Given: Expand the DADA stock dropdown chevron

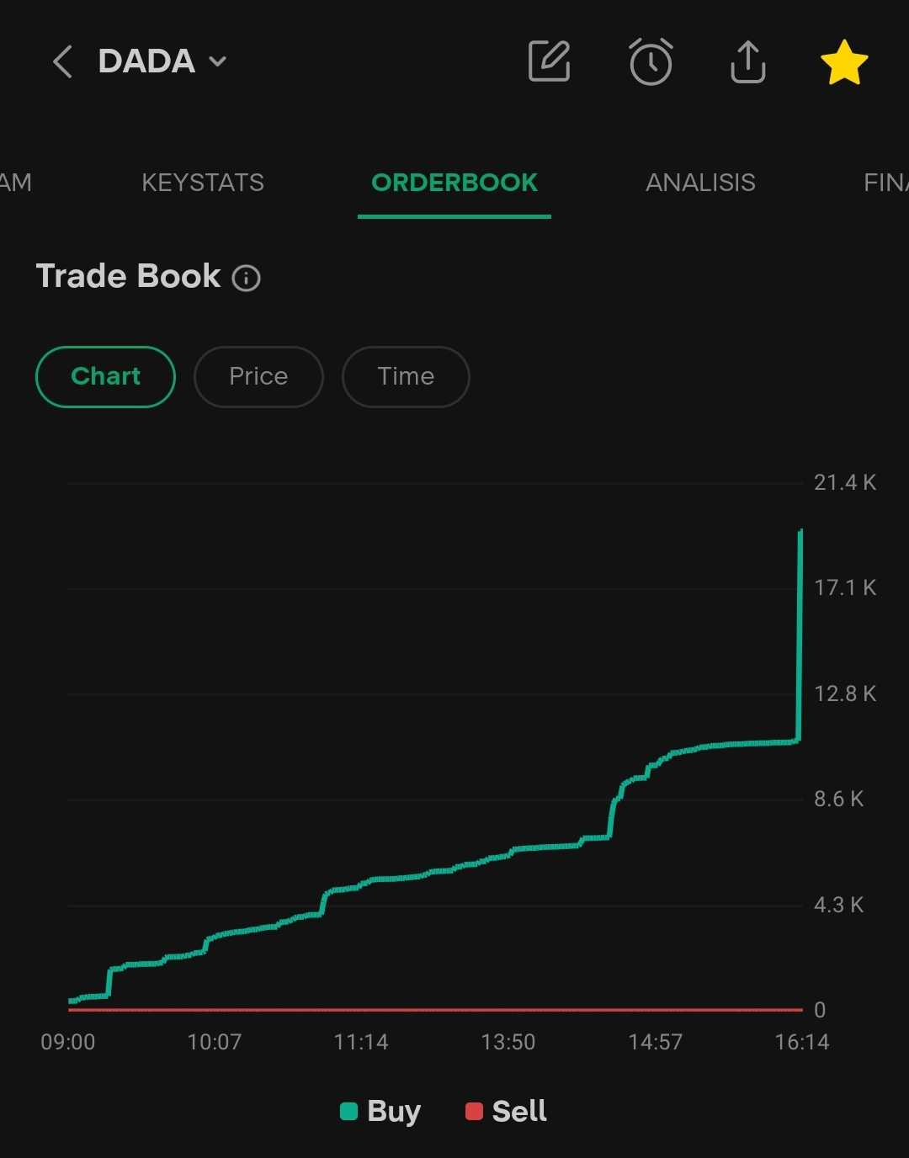Looking at the screenshot, I should (x=218, y=61).
